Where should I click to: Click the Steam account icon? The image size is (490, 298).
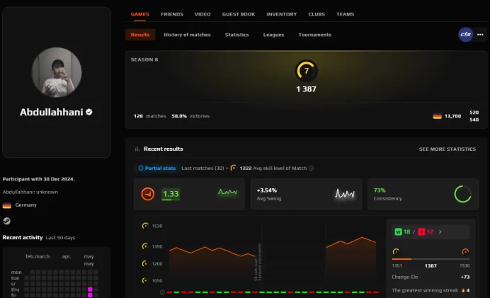pos(6,221)
